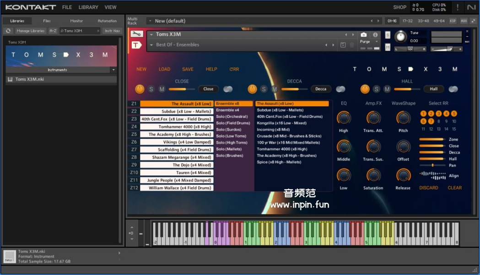Click the High EQ knob
The image size is (480, 275).
coord(343,118)
